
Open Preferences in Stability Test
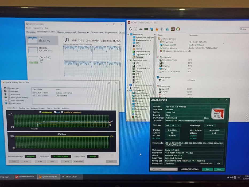click(x=78, y=161)
